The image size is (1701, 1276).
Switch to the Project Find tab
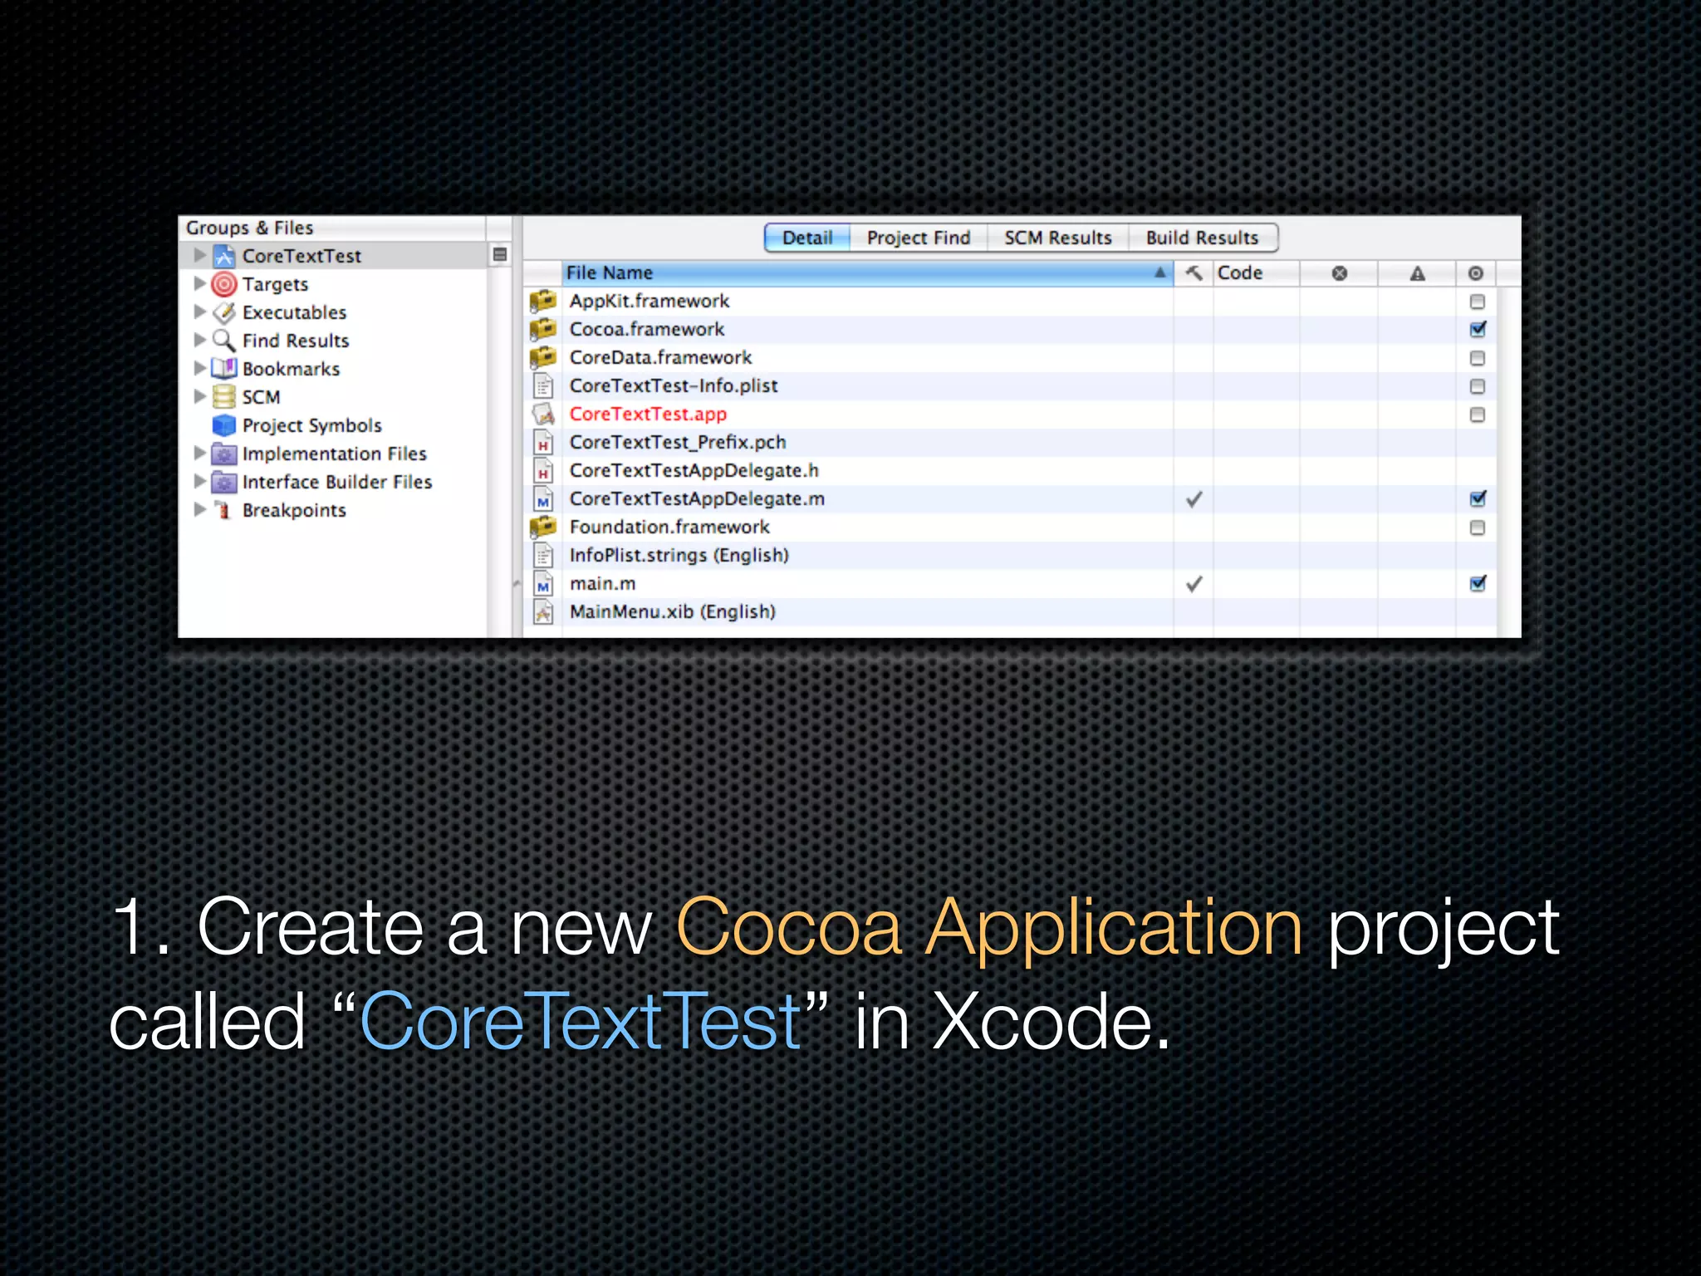pyautogui.click(x=919, y=238)
